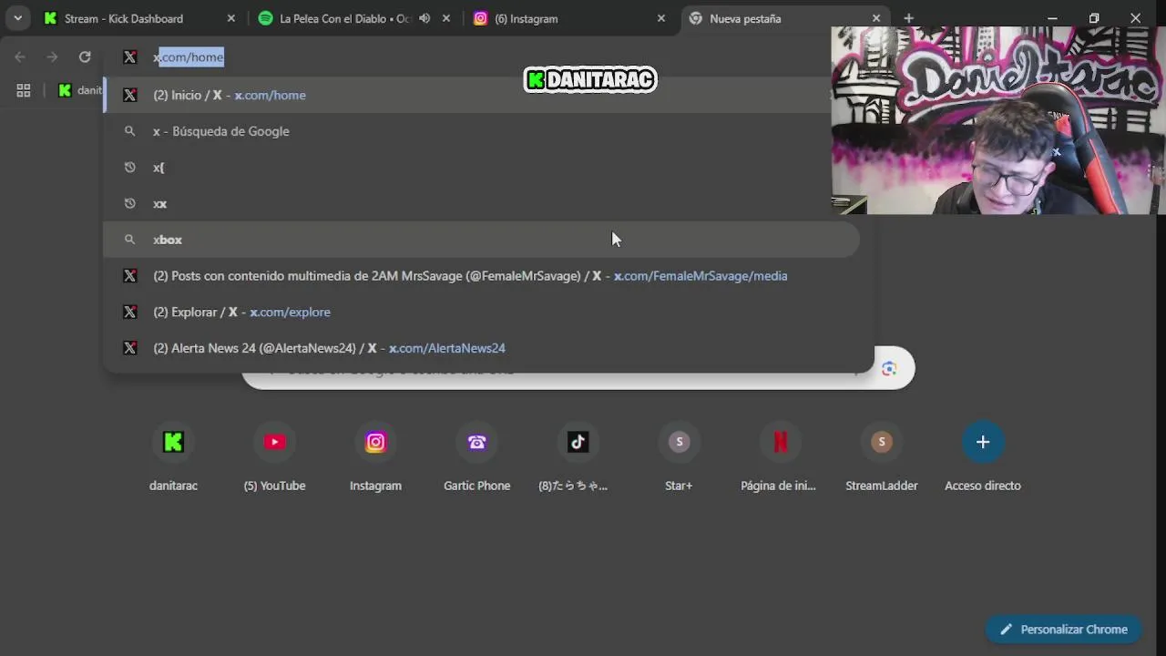Open the Netflix Página de inicio shortcut
1166x656 pixels.
coord(780,458)
